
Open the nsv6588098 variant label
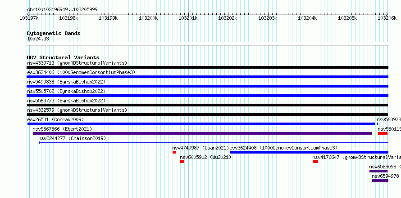coord(385,167)
